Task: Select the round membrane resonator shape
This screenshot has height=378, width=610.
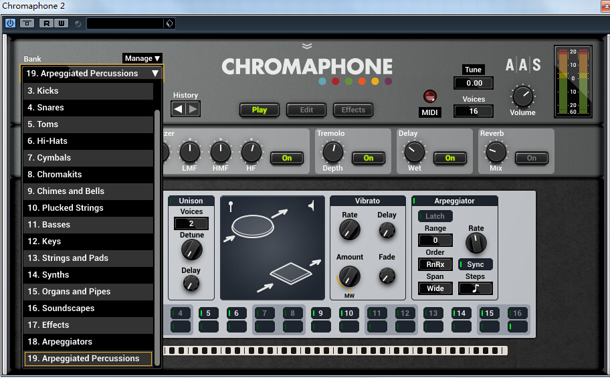Action: (x=253, y=225)
